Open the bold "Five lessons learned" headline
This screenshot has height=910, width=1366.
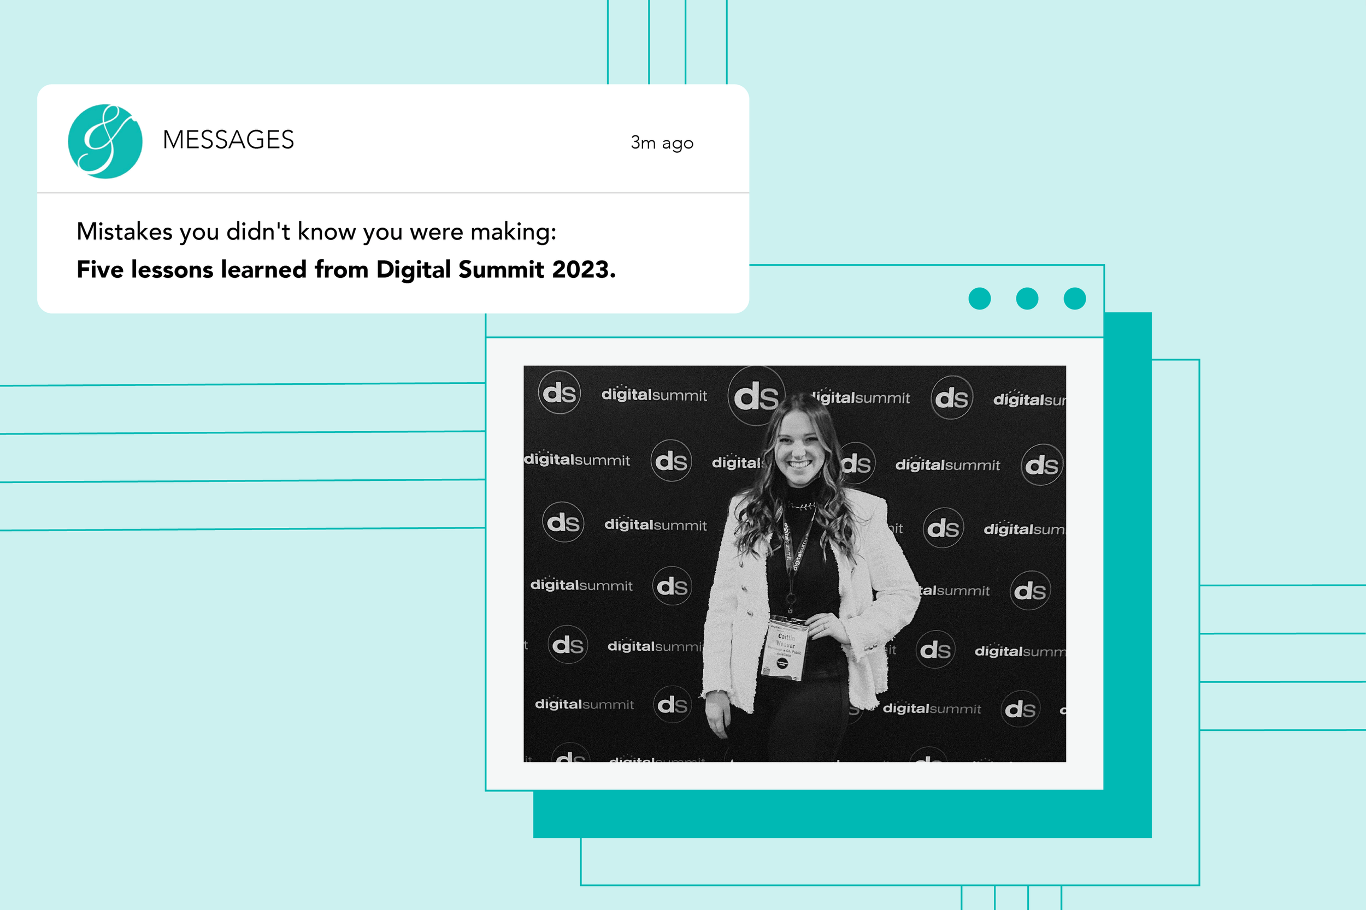[x=346, y=269]
